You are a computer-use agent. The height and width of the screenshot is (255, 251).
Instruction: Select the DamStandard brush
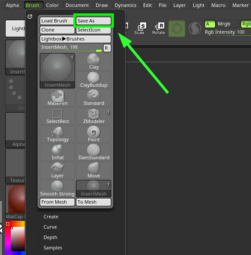point(94,152)
